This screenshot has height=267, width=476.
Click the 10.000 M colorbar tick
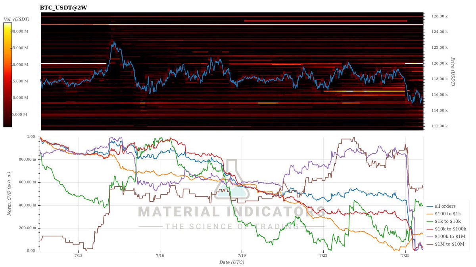[x=19, y=98]
